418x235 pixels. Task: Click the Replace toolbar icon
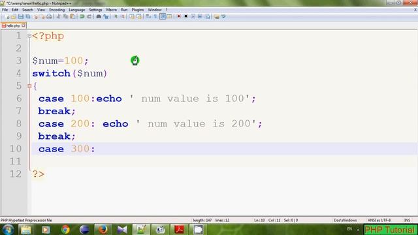106,16
